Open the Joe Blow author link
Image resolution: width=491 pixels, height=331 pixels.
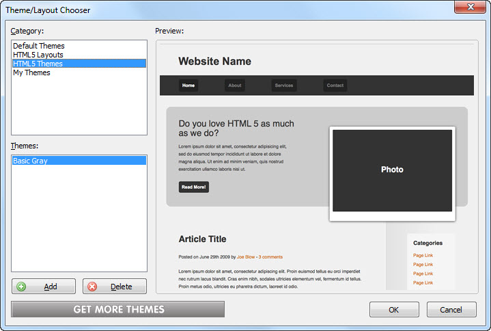[x=245, y=257]
